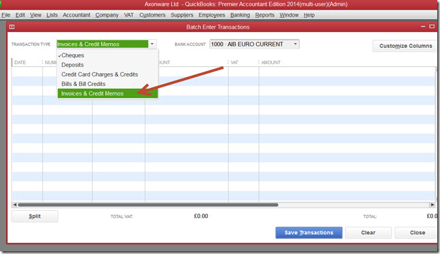
Task: Open the Reports menu
Action: (264, 15)
